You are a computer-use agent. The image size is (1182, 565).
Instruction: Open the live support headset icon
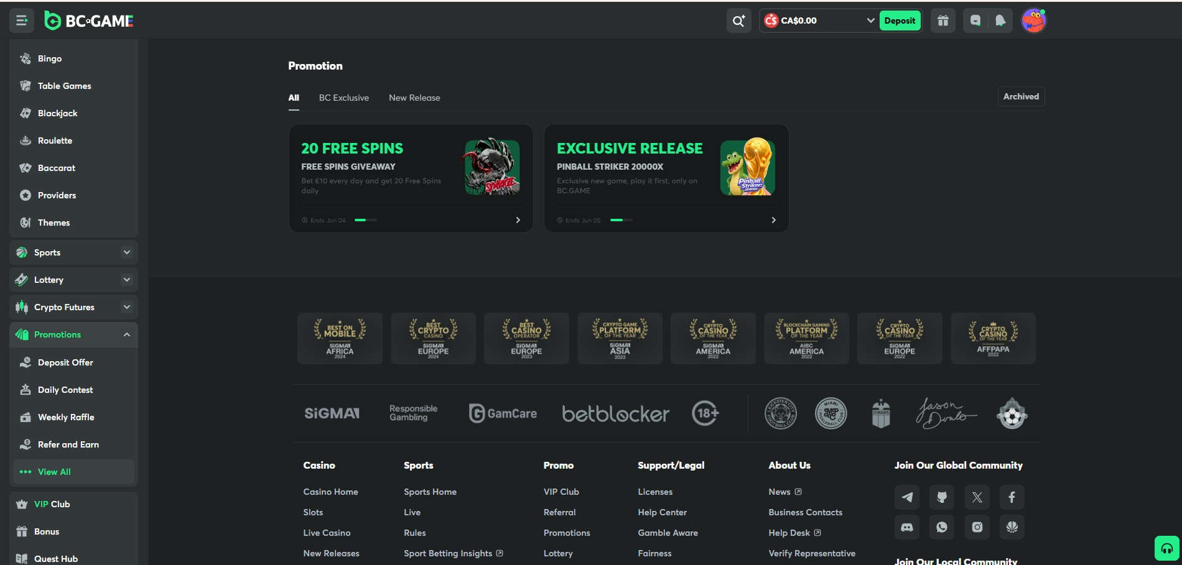point(1167,548)
